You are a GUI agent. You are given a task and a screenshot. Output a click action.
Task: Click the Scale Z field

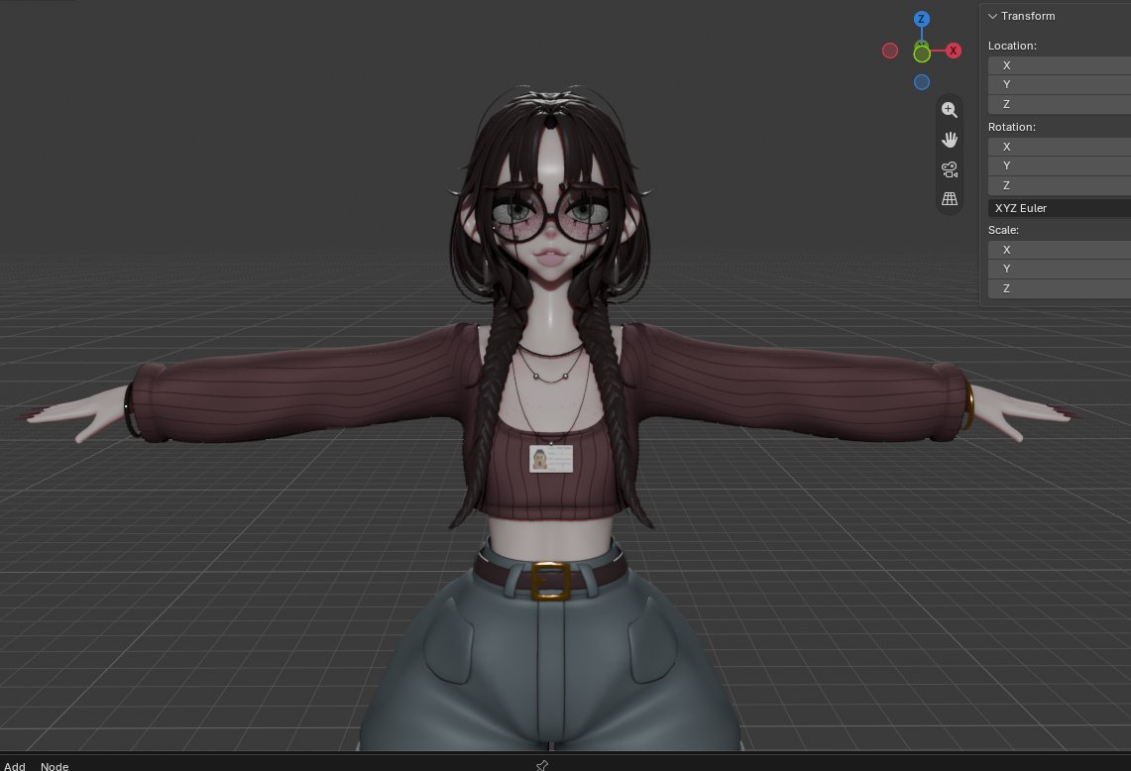pos(1059,288)
